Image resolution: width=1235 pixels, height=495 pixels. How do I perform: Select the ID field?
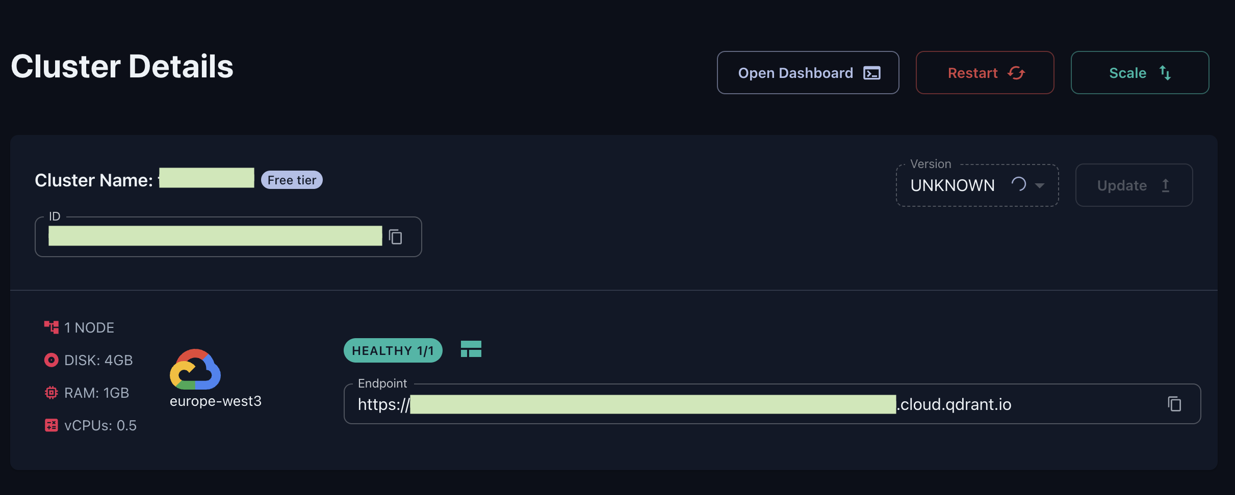coord(228,237)
